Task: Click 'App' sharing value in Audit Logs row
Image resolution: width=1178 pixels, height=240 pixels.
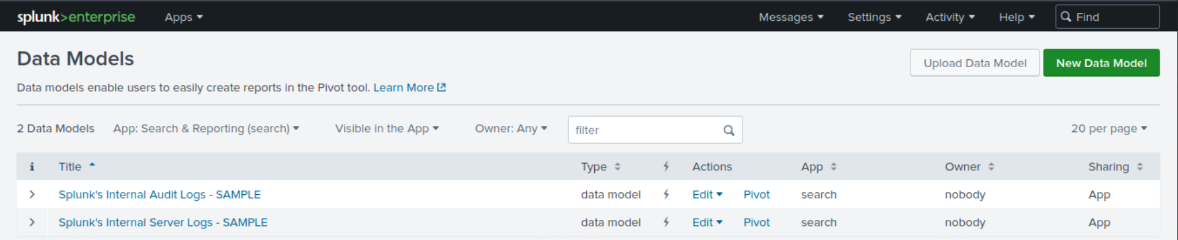Action: click(1099, 194)
